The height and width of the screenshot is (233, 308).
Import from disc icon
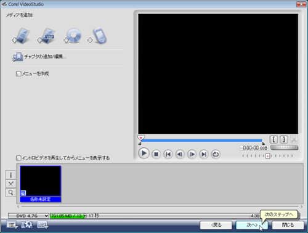73,36
